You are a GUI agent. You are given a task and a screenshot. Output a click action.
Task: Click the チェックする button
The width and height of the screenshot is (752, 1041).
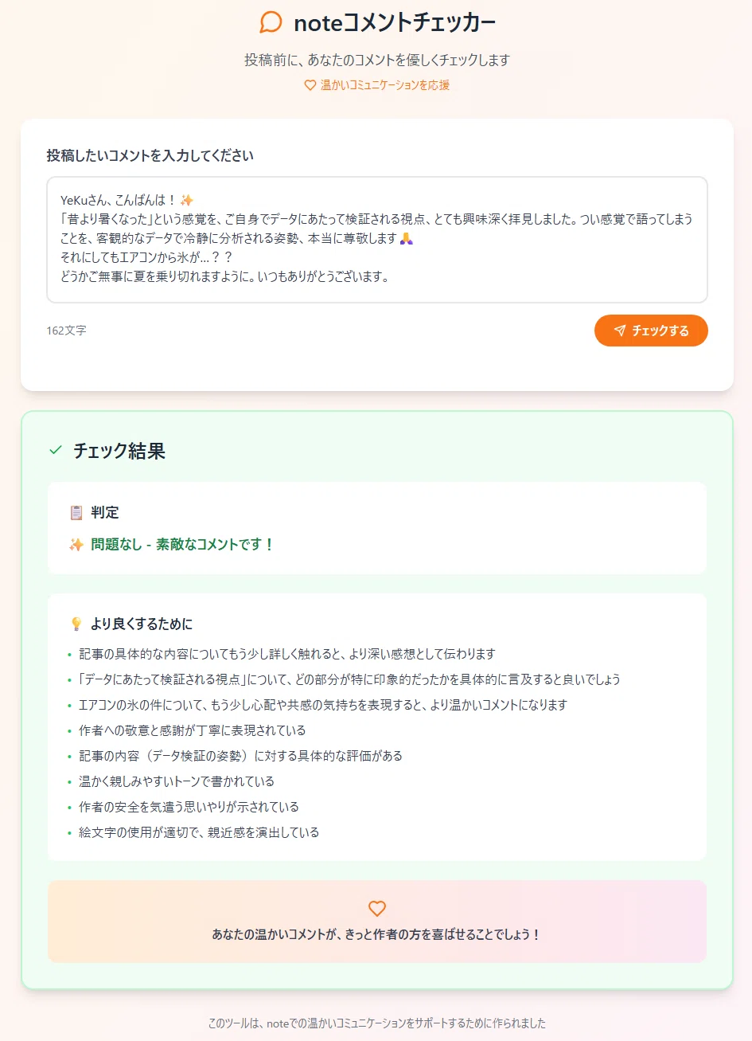pos(651,331)
